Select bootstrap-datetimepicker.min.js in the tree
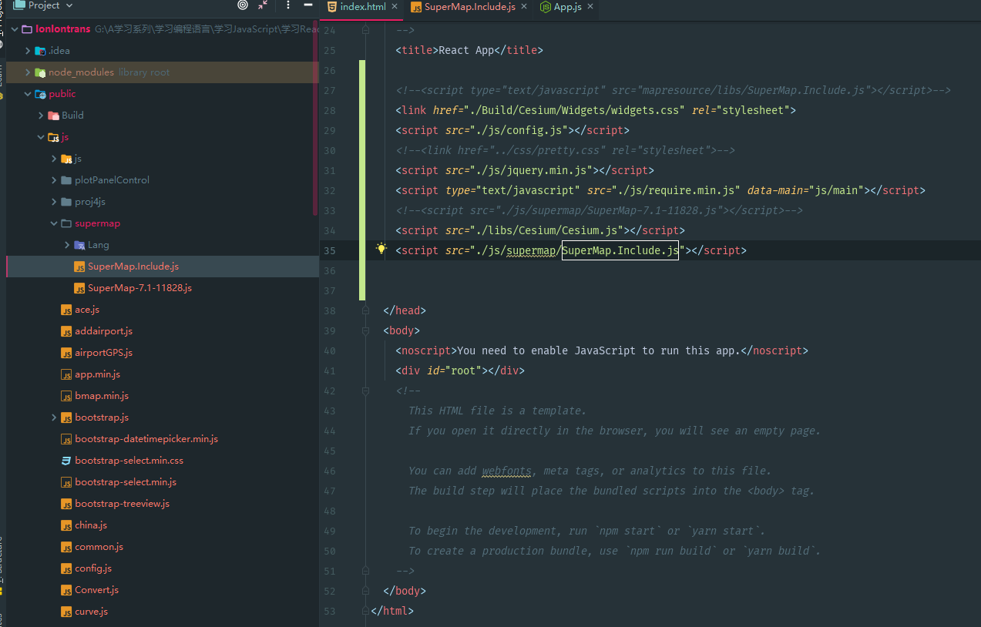 (x=146, y=439)
